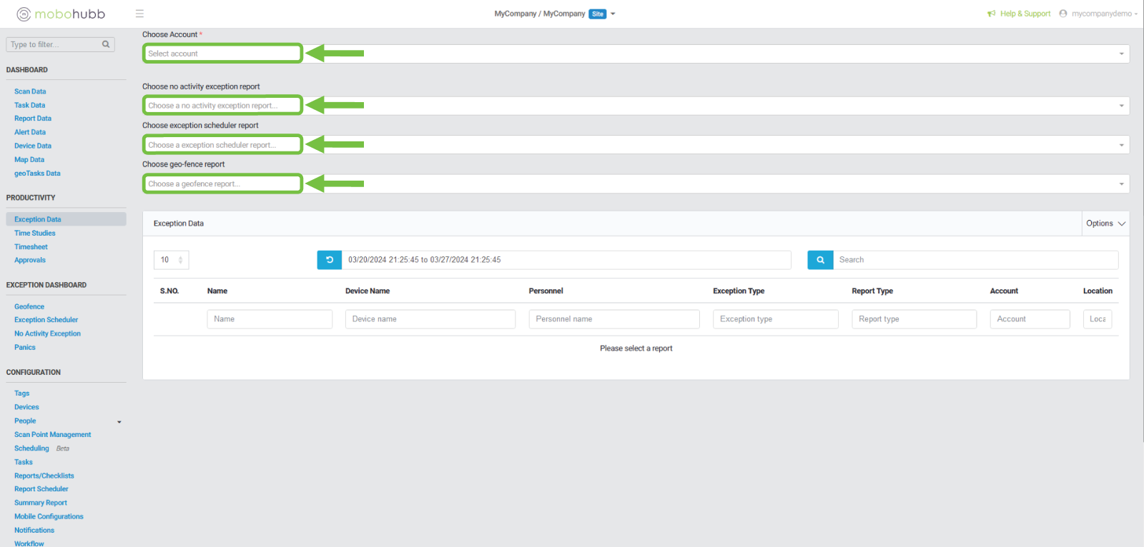
Task: Open the Report Scheduler link
Action: 41,489
